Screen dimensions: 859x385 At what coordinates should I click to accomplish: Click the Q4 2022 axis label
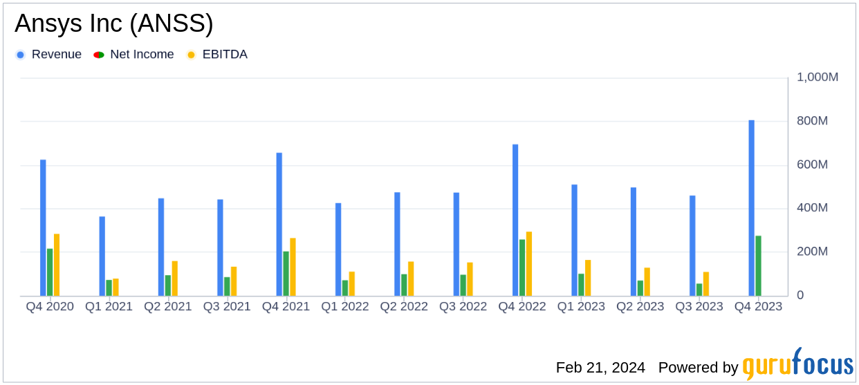pos(522,306)
